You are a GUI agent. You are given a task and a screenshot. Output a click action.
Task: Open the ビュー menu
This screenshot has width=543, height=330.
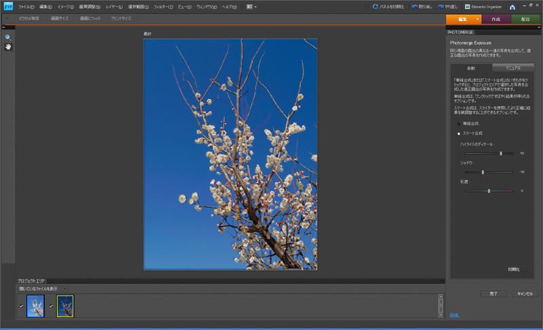[185, 7]
